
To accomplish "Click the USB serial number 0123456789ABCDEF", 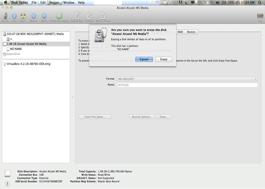I will click(51, 182).
